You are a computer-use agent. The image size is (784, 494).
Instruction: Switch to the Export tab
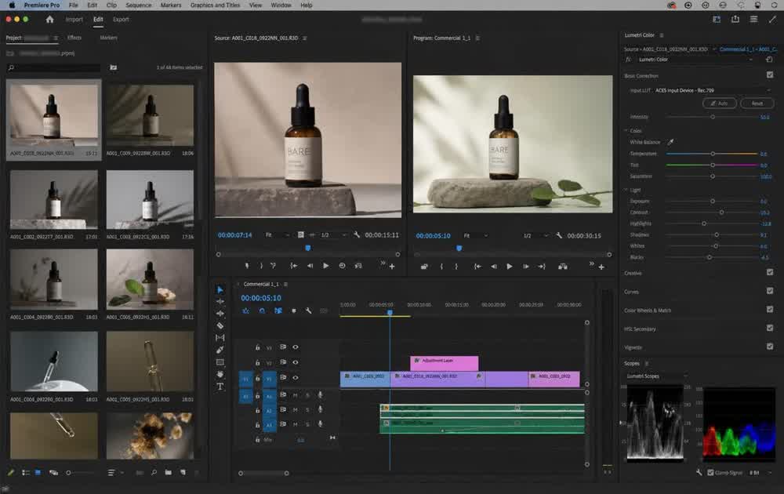(x=121, y=20)
